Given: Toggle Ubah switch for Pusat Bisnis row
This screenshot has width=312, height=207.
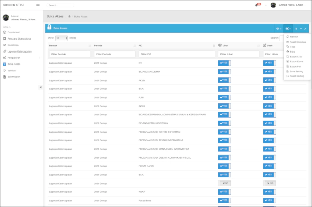Looking at the screenshot, I should (269, 200).
